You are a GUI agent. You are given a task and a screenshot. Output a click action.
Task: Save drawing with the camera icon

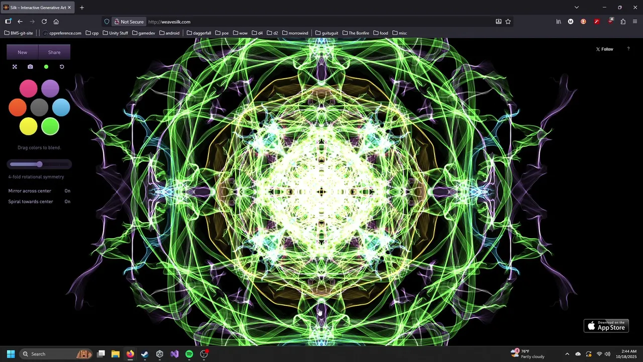[x=30, y=67]
